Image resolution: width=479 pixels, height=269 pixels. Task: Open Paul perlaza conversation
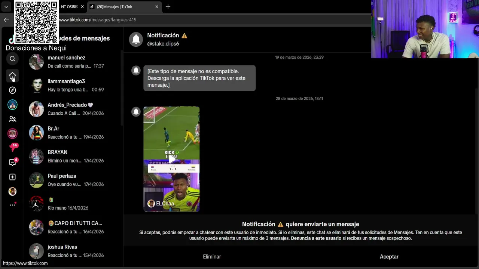click(x=73, y=180)
